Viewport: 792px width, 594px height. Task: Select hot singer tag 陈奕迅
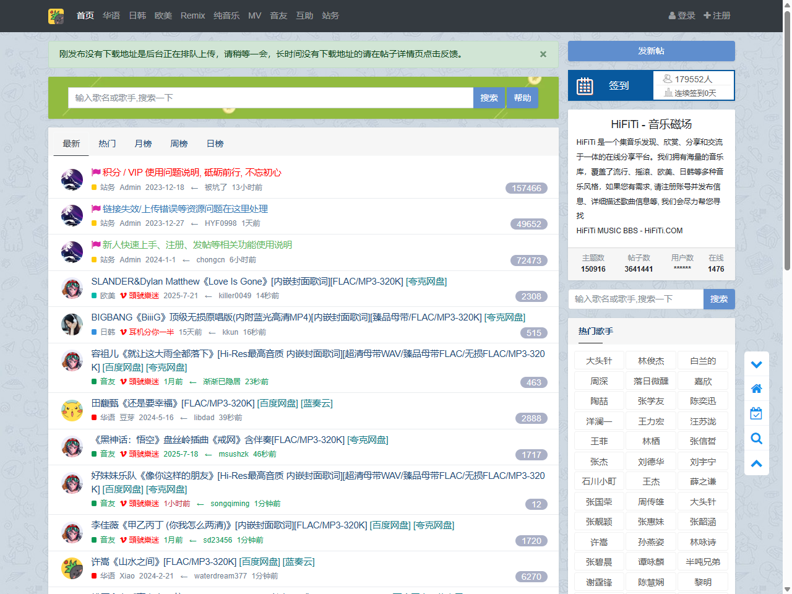703,401
